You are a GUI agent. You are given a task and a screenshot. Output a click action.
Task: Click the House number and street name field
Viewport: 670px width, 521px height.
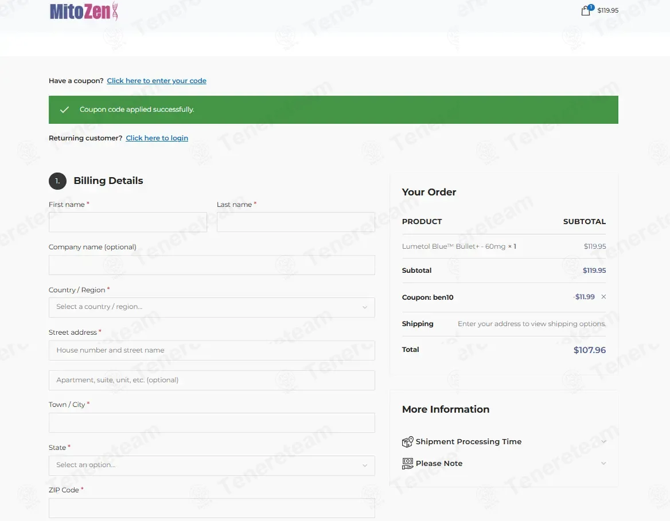pos(212,350)
